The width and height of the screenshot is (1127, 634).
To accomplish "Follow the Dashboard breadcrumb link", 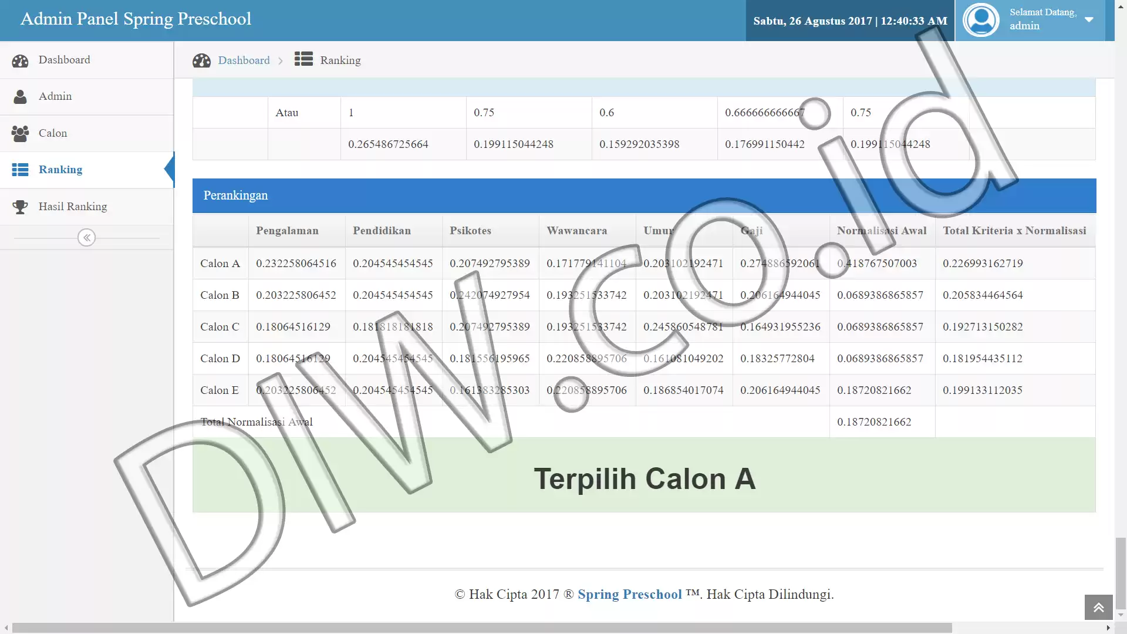I will 244,60.
